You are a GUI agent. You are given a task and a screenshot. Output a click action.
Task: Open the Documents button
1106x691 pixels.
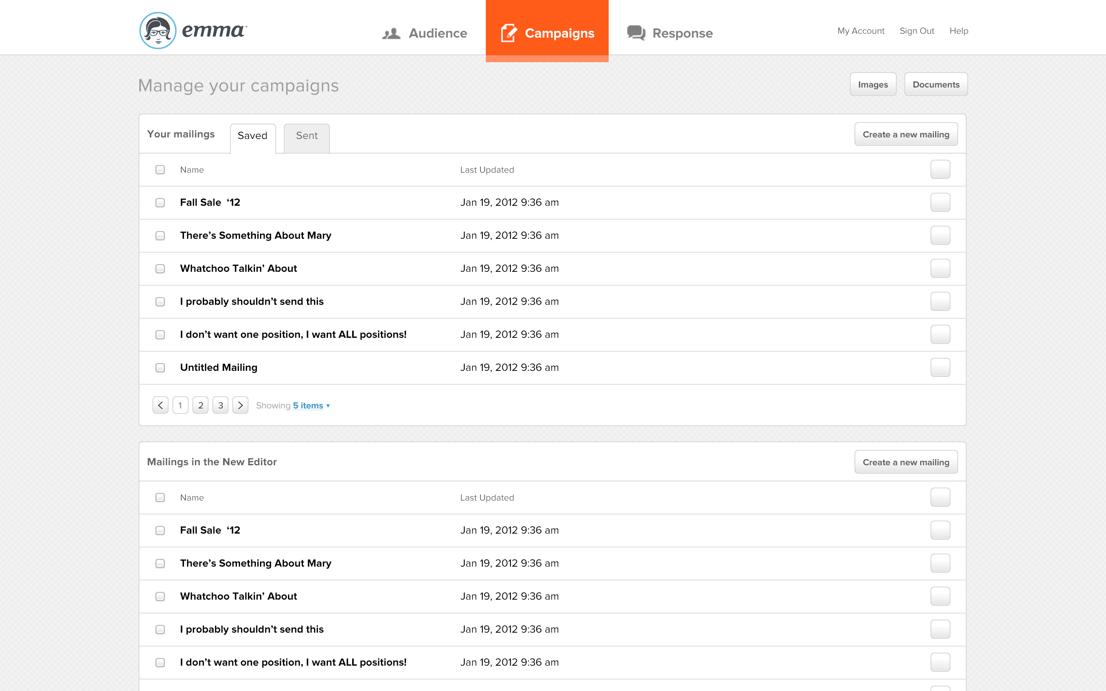(x=935, y=84)
